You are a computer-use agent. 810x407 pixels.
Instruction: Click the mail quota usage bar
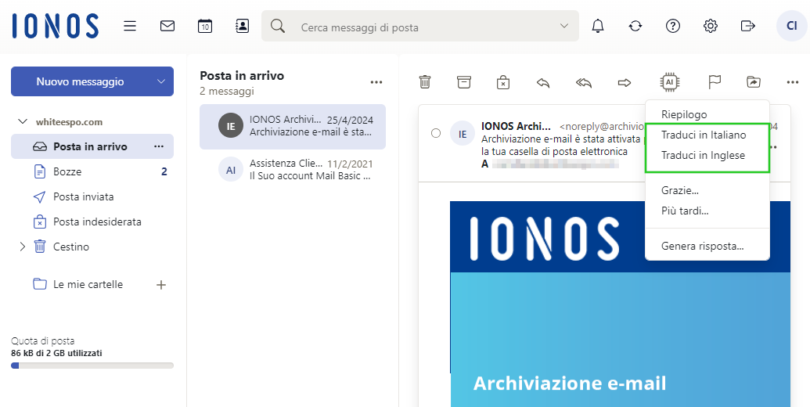[92, 366]
